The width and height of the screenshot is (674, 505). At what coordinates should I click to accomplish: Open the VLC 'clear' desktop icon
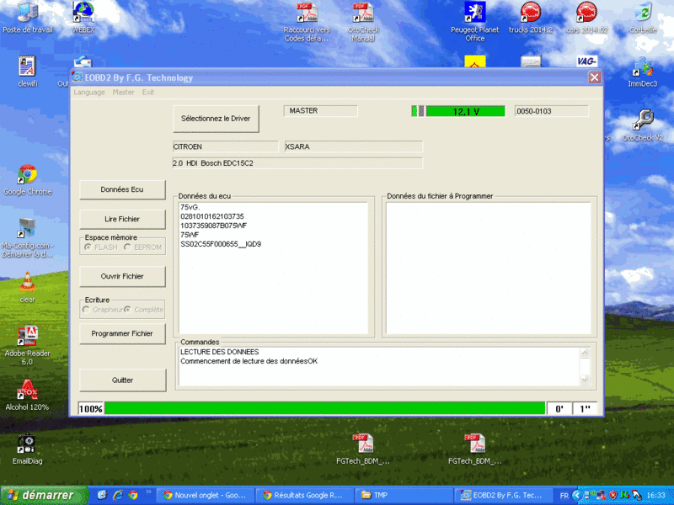point(28,288)
